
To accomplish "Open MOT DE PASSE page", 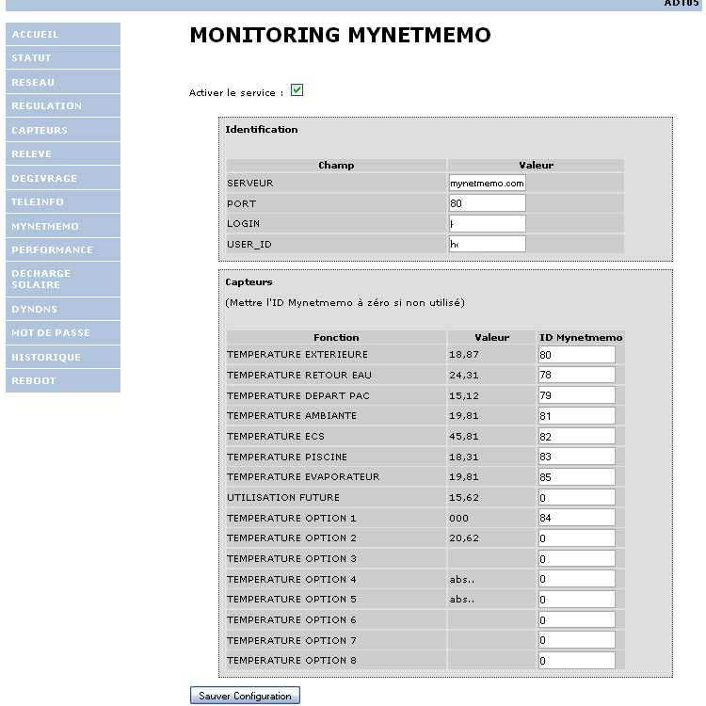I will [63, 332].
